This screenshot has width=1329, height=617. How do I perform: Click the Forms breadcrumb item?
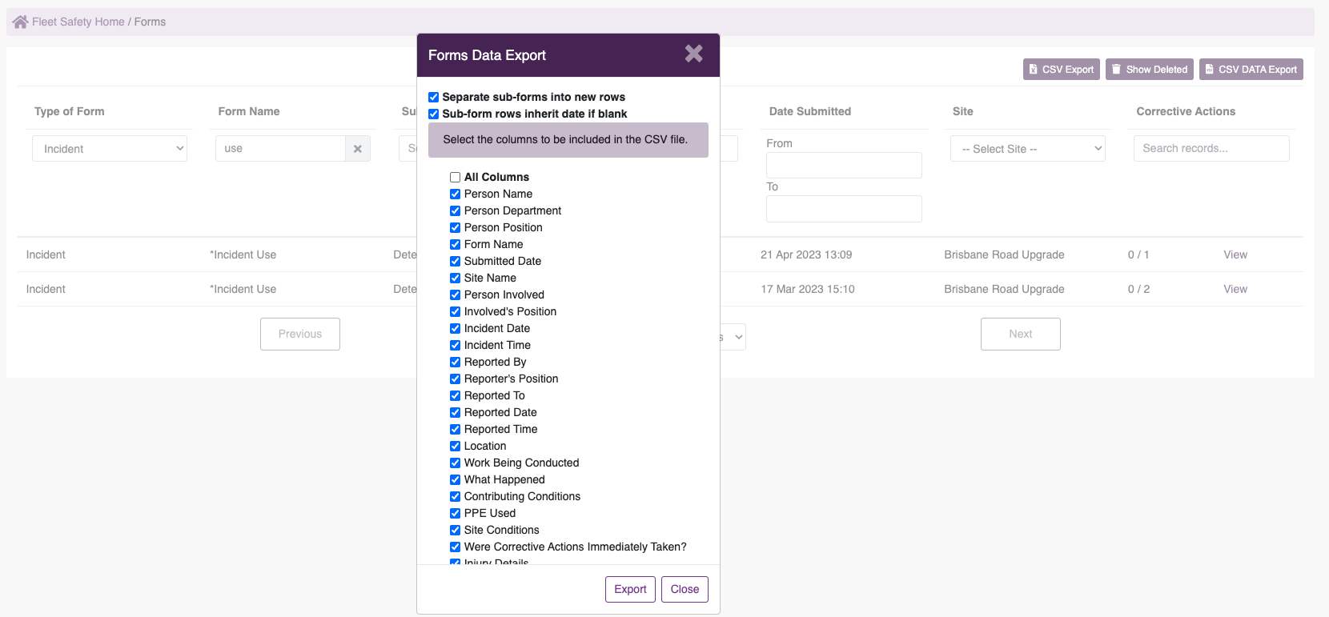click(150, 22)
